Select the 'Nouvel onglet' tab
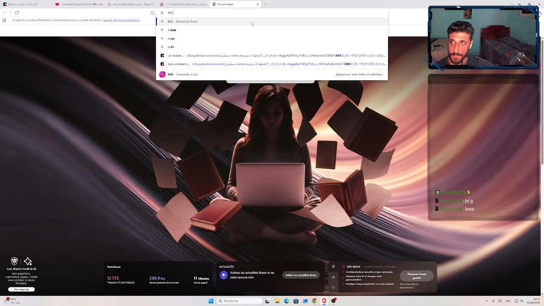The height and width of the screenshot is (306, 544). [x=235, y=4]
